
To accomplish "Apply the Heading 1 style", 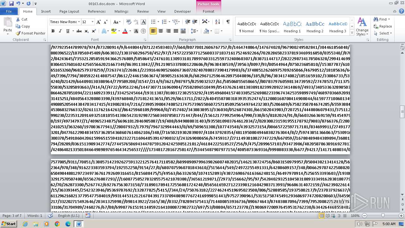I will [292, 27].
